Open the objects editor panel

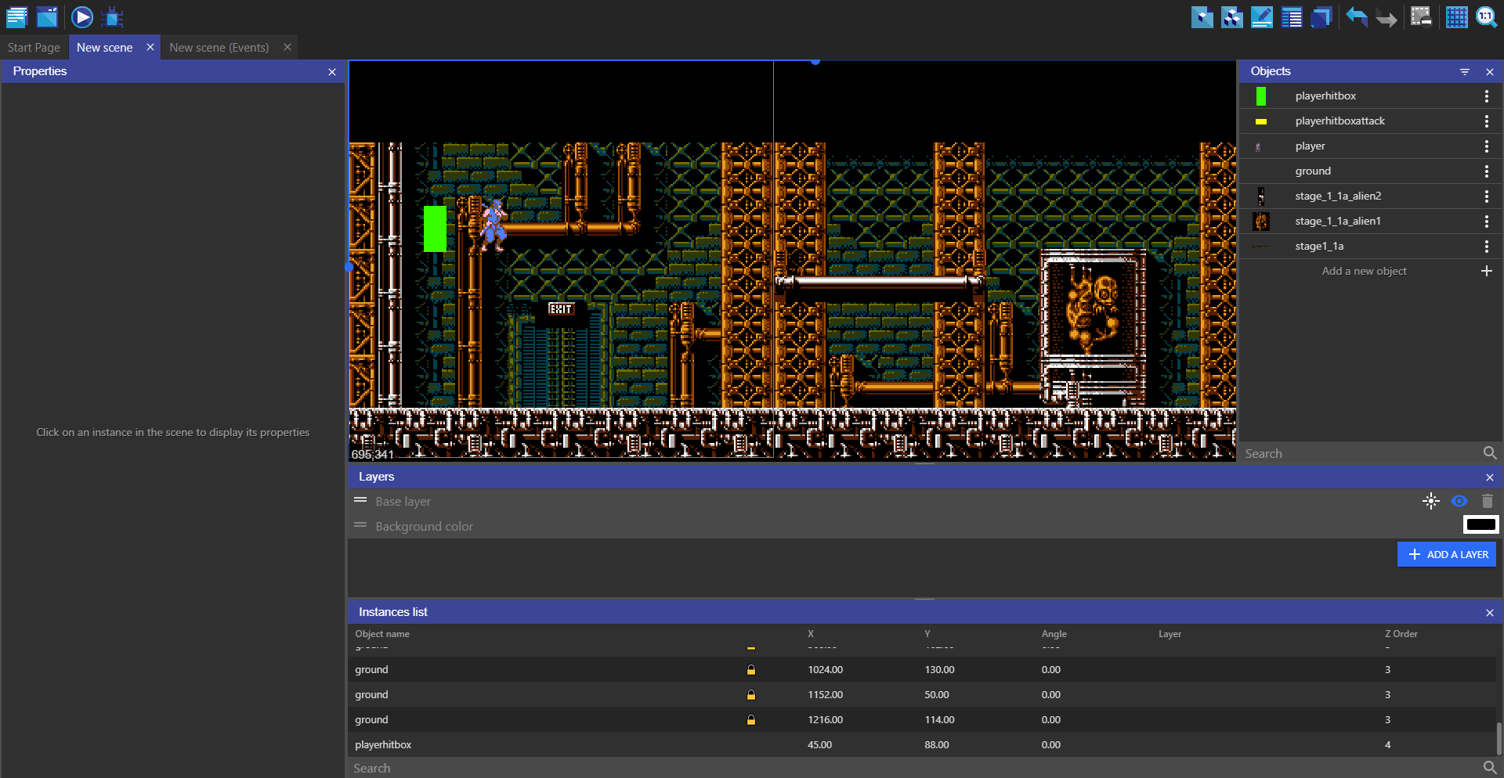(1202, 16)
